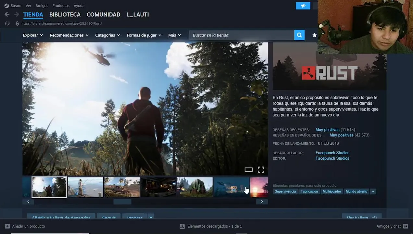Viewport: 413px width, 234px height.
Task: Open the Ayuda menu
Action: pyautogui.click(x=79, y=6)
